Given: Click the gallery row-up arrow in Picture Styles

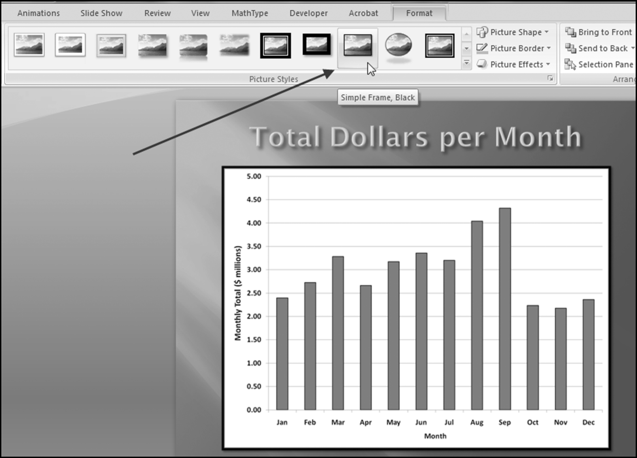Looking at the screenshot, I should (x=466, y=34).
